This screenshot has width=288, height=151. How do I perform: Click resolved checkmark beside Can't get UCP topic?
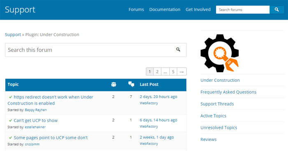10,120
